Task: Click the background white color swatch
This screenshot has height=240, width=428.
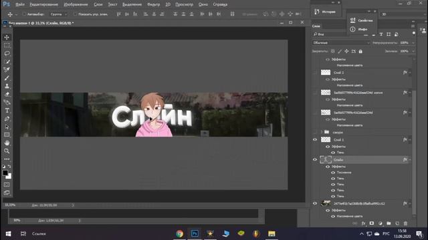Action: 9,177
